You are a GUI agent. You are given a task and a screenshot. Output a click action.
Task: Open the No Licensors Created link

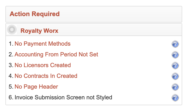[43, 65]
